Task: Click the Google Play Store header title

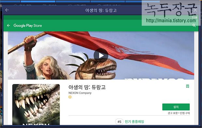Action: point(28,25)
